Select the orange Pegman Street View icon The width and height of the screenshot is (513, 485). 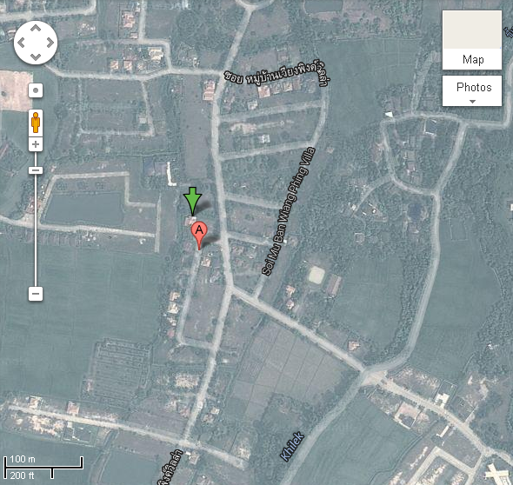36,123
